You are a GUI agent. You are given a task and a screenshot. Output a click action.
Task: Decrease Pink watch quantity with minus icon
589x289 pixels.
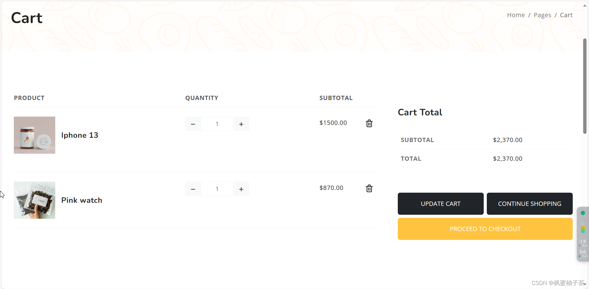tap(193, 189)
